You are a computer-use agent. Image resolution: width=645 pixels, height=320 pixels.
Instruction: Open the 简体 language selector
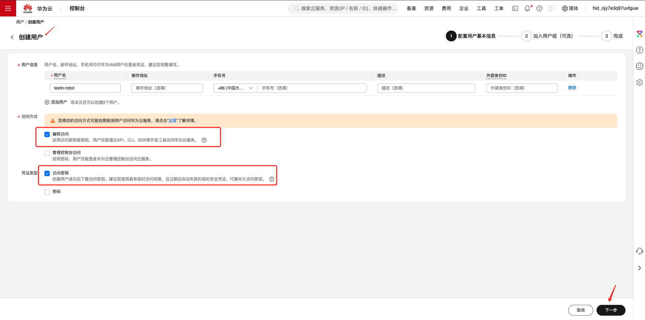coord(570,8)
